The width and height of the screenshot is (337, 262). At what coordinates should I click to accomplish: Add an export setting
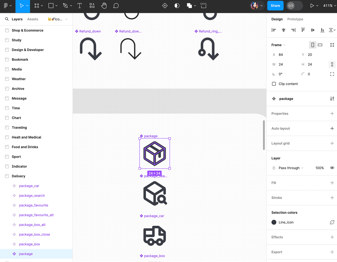(x=332, y=252)
